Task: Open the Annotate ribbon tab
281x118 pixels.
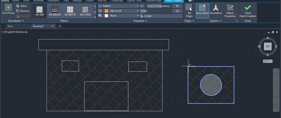Action: point(38,1)
